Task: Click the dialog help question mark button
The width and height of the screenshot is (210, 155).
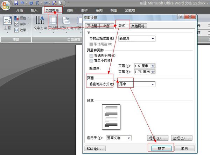Action: coord(181,16)
